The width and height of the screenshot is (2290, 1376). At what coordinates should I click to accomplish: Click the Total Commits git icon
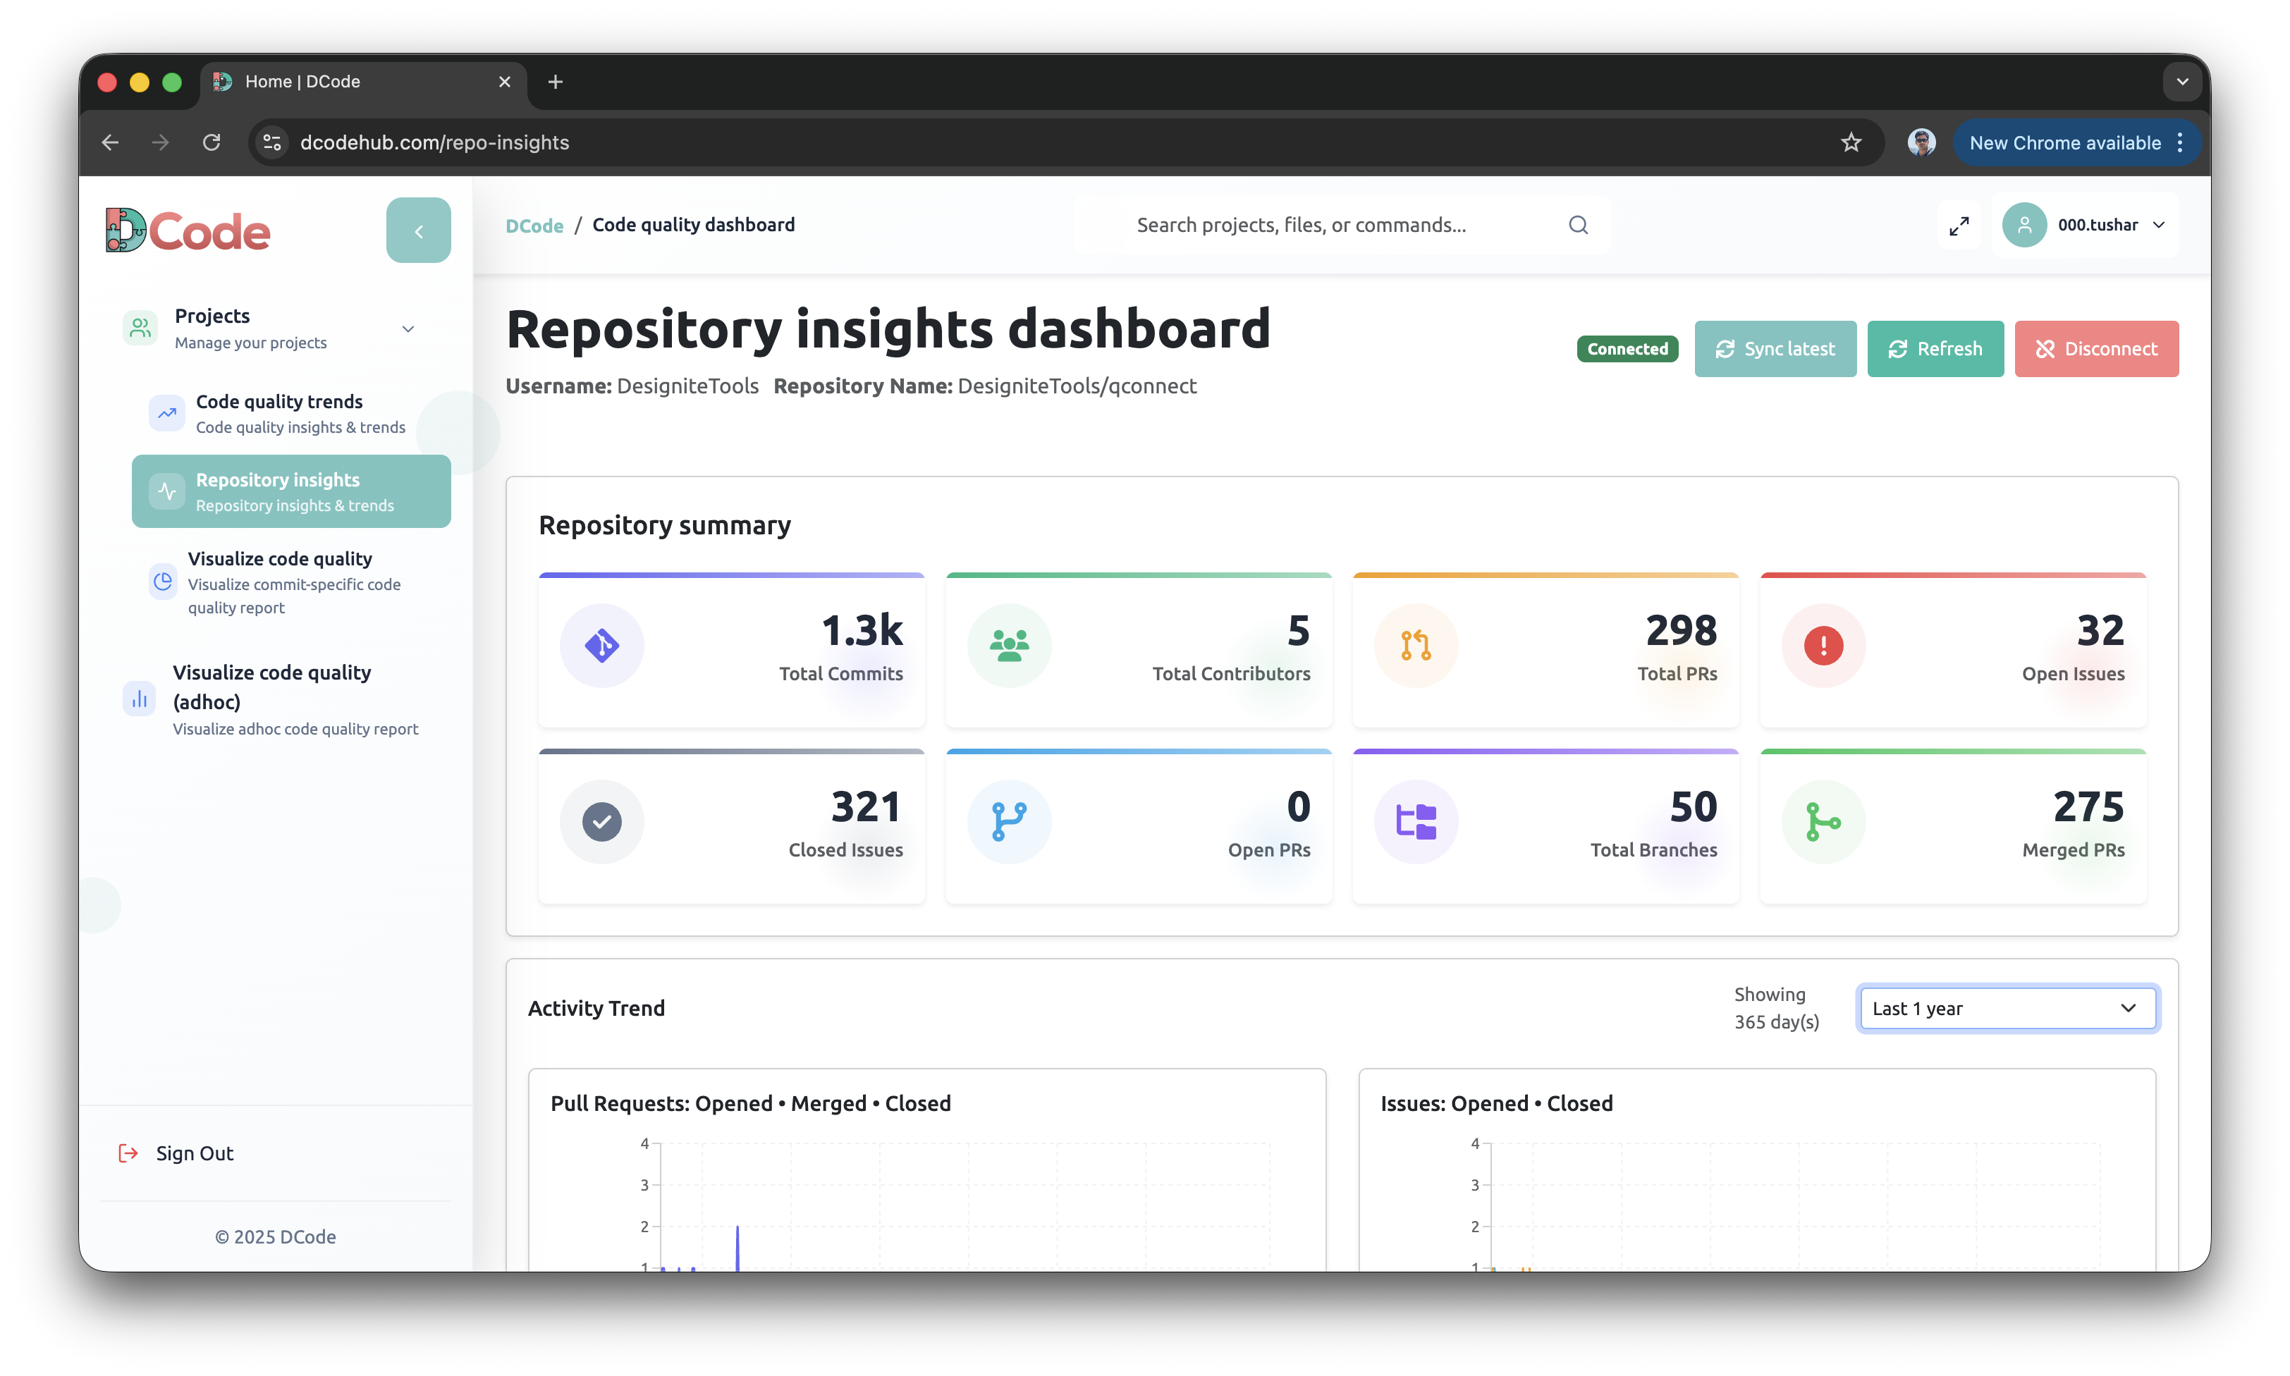(601, 646)
